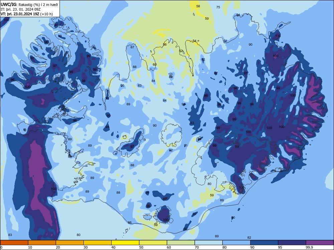
Task: Click the light green 60–70 legend swatch
Action: click(181, 243)
